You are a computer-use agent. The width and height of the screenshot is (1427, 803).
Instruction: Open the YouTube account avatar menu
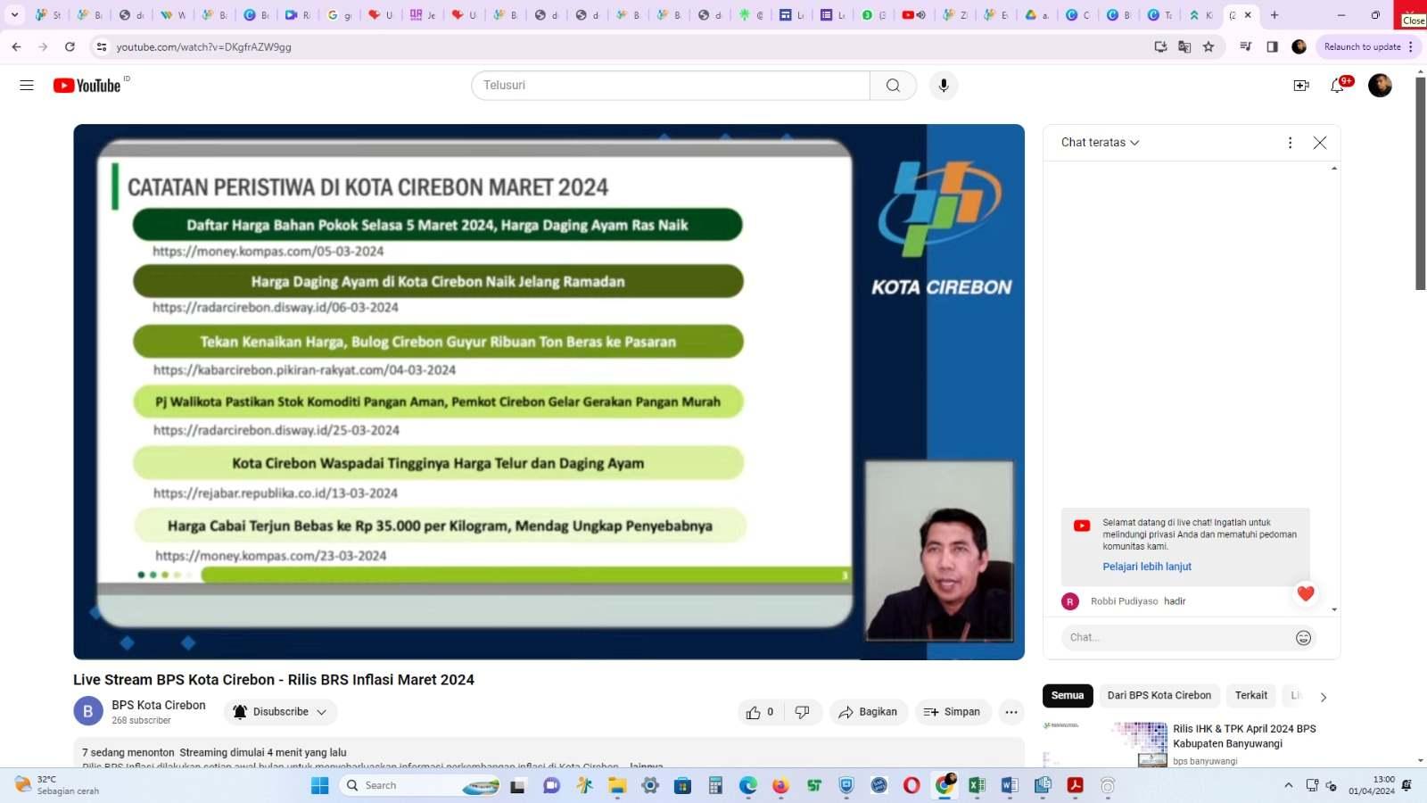tap(1380, 86)
